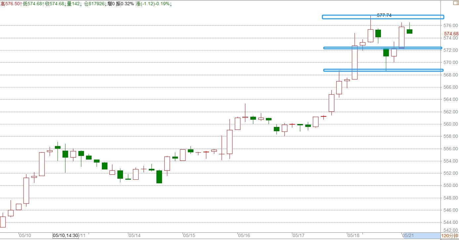The image size is (459, 240).
Task: Click the panel layout icon in top-right corner
Action: click(455, 3)
